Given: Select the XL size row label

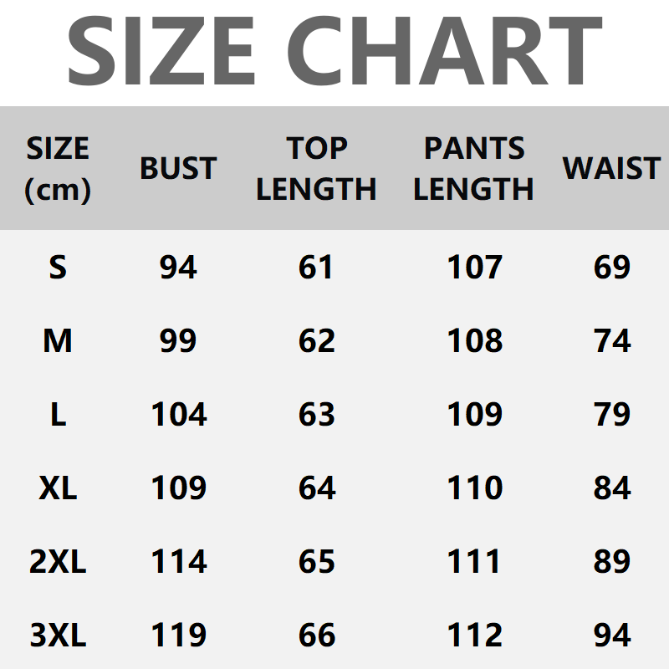Looking at the screenshot, I should (57, 488).
